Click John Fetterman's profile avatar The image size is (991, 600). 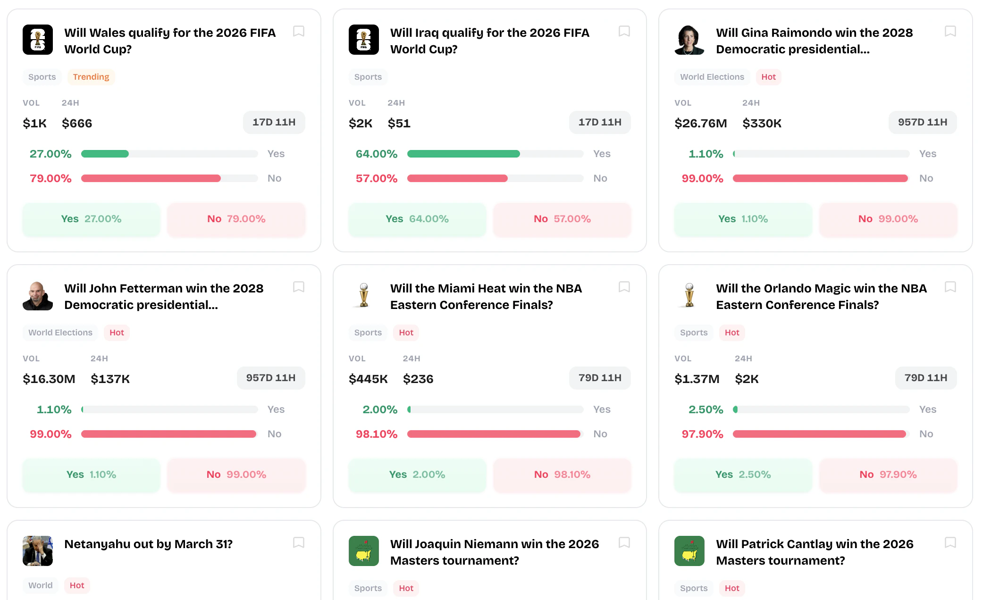[x=38, y=296]
